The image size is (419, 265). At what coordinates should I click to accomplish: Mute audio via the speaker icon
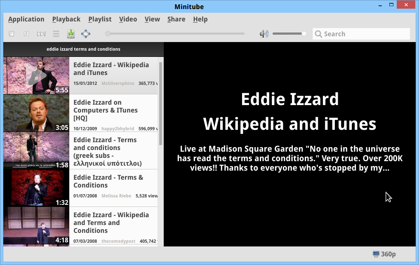264,34
